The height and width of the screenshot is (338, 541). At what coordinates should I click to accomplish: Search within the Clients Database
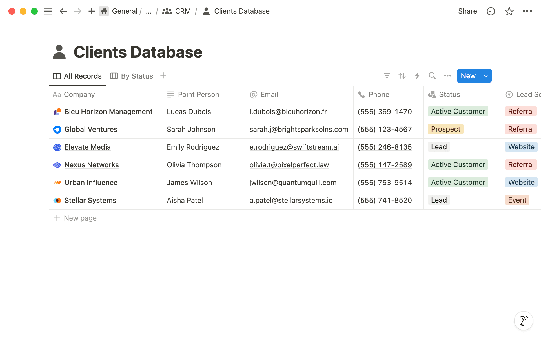tap(432, 76)
